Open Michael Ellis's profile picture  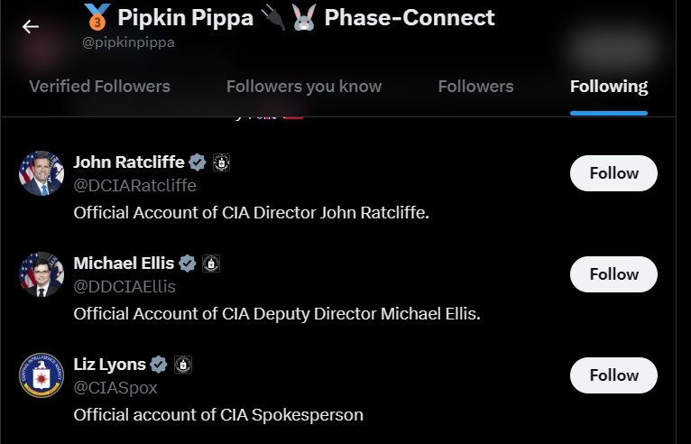(x=41, y=274)
